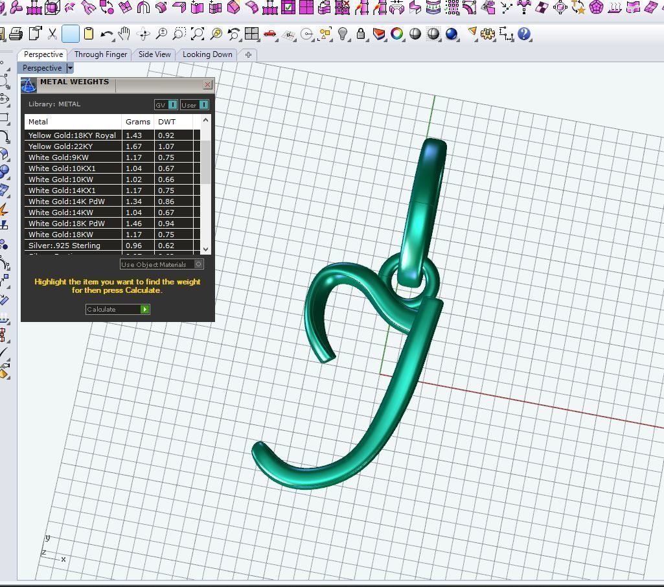
Task: Click the magenta arch-shaped surface icon
Action: coord(143,7)
